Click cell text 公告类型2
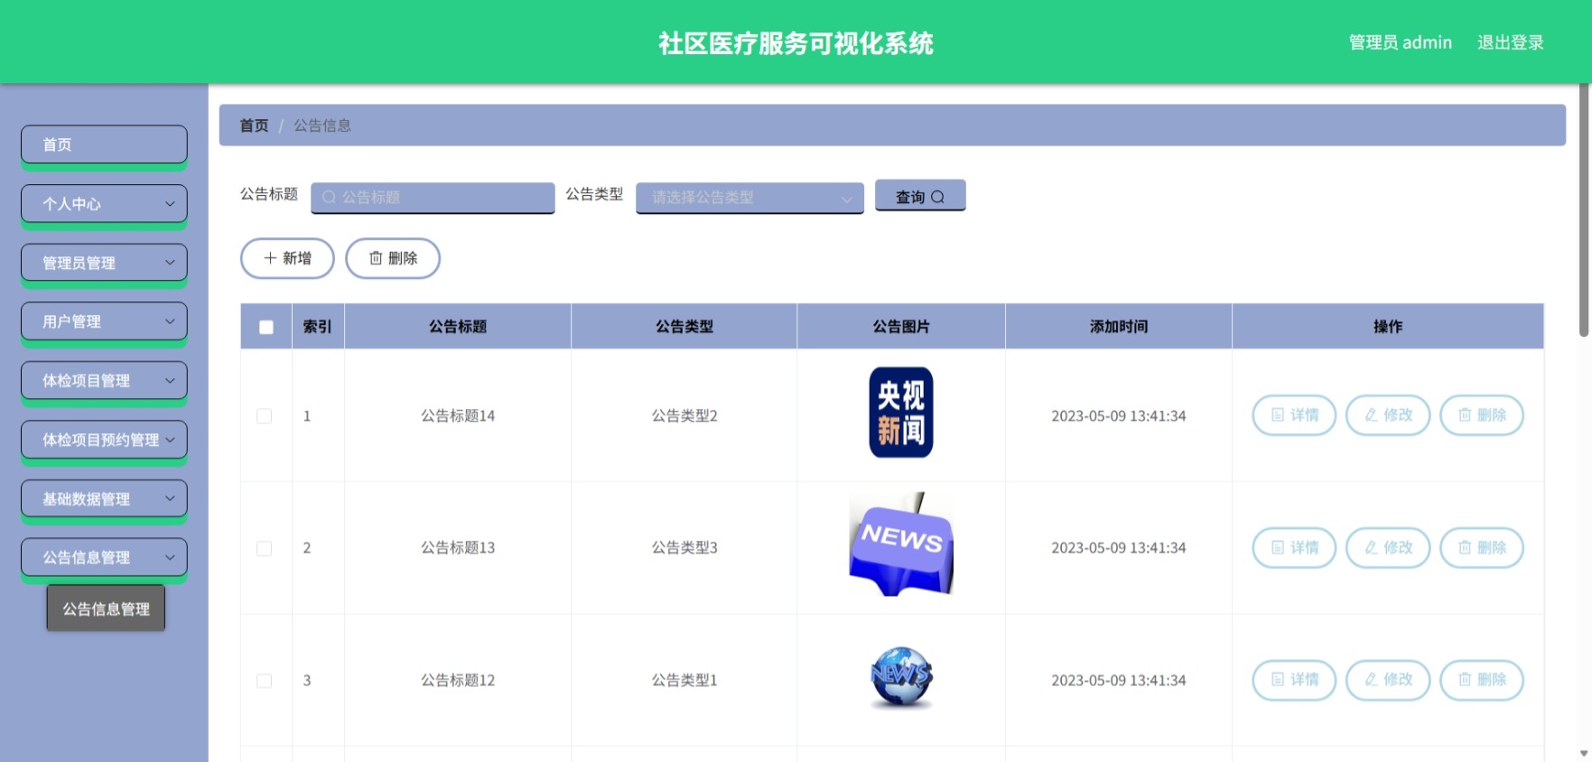Screen dimensions: 1592x762 click(x=684, y=416)
